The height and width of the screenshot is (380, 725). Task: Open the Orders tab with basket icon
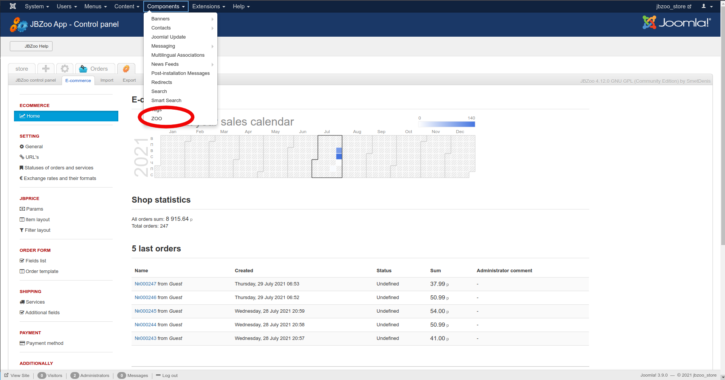click(95, 68)
